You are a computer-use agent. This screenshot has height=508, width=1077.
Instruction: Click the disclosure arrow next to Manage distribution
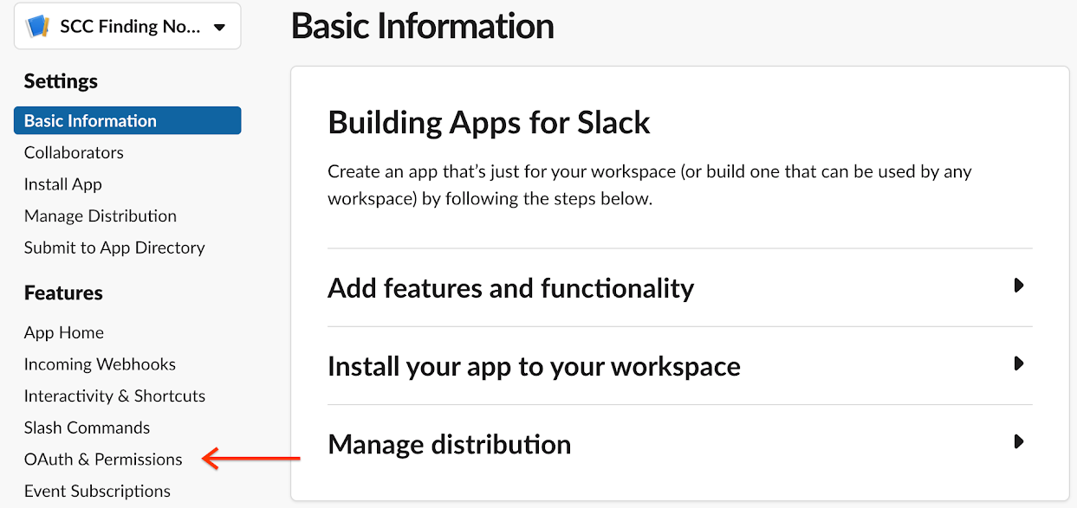tap(1019, 441)
